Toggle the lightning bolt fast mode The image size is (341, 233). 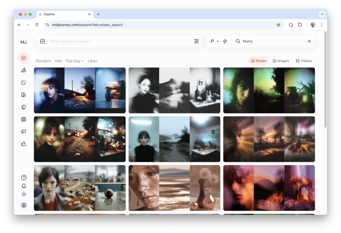coord(225,41)
